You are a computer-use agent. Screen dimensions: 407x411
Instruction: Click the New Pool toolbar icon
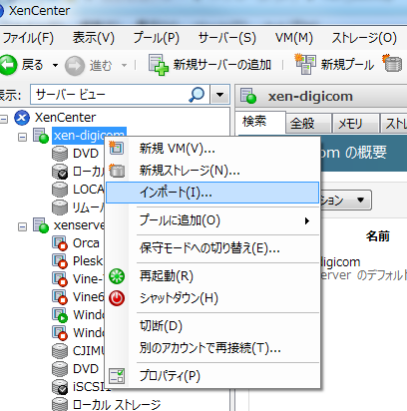coord(304,64)
